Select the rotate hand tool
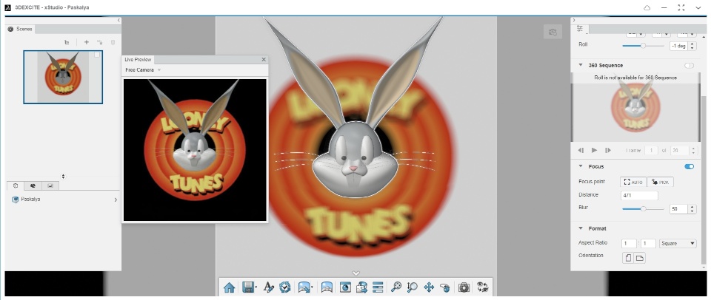The height and width of the screenshot is (300, 711). [445, 287]
